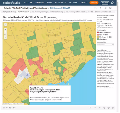This screenshot has width=120, height=113.
Task: Expand map tools flyout arrow
Action: [5, 38]
